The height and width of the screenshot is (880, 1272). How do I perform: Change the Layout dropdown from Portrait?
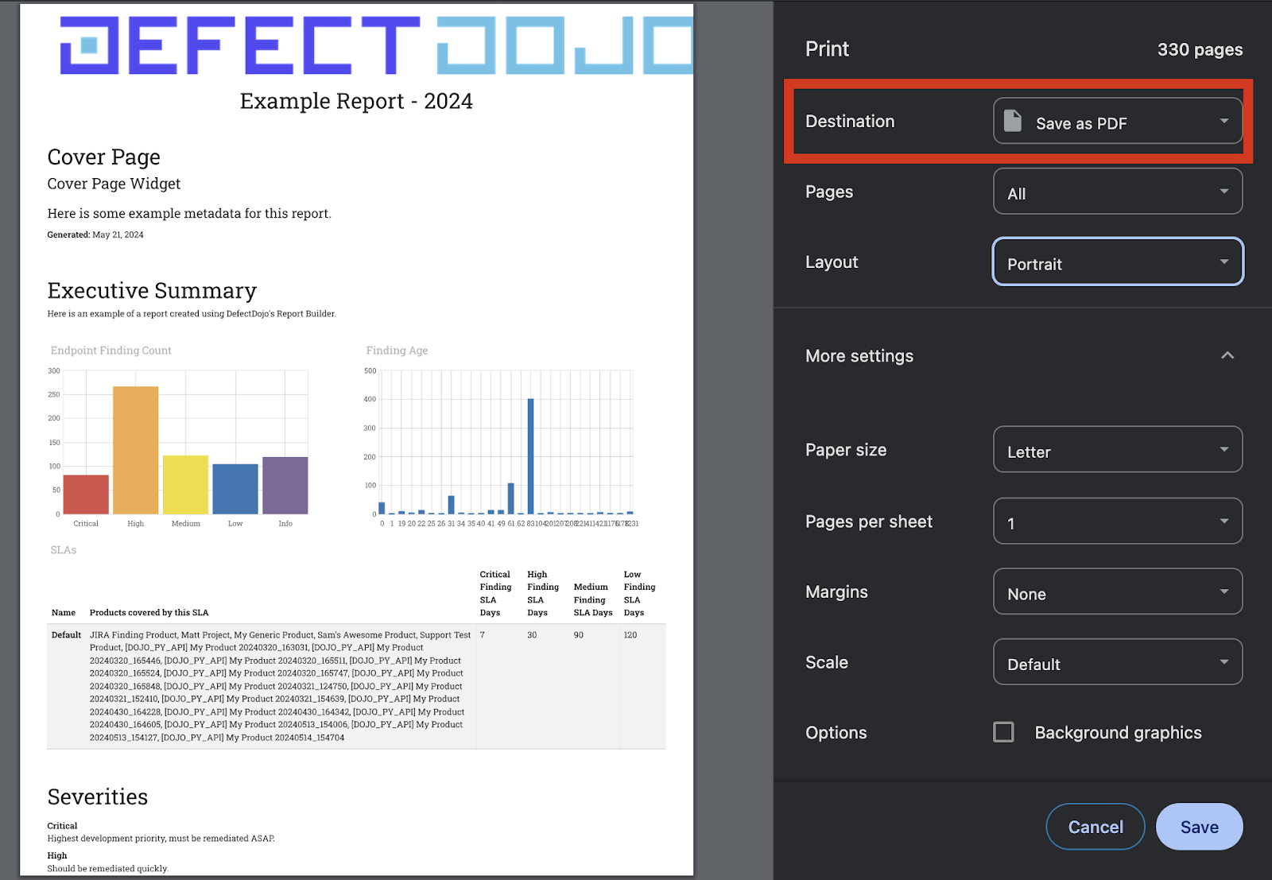coord(1117,262)
